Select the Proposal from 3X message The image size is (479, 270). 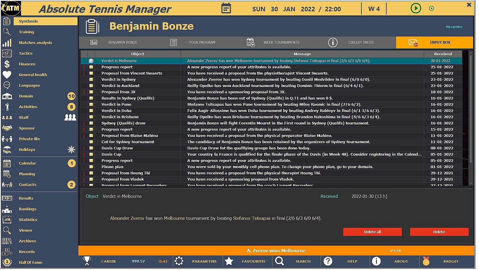click(x=271, y=92)
